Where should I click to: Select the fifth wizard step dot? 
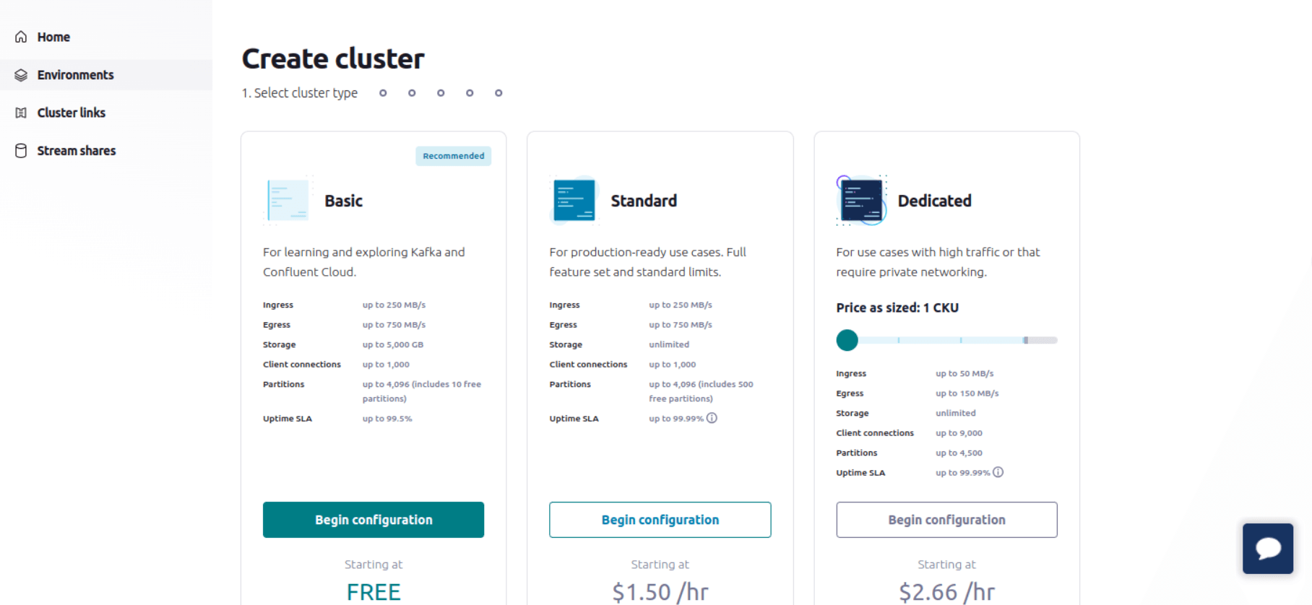470,93
